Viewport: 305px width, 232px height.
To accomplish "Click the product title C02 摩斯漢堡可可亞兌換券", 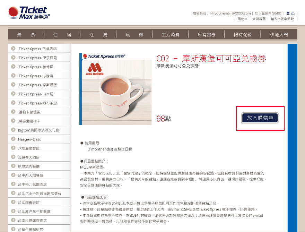I will pyautogui.click(x=211, y=58).
